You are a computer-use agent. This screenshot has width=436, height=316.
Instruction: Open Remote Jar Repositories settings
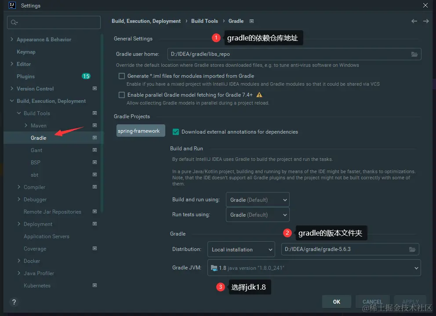coord(52,212)
